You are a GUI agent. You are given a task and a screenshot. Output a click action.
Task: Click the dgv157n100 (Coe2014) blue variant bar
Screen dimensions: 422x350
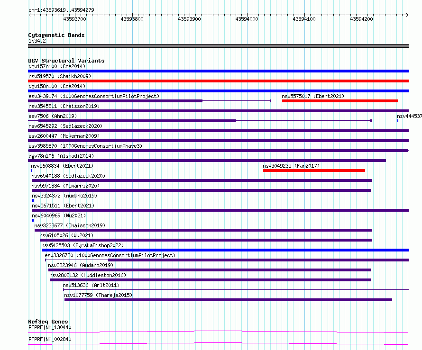[218, 71]
